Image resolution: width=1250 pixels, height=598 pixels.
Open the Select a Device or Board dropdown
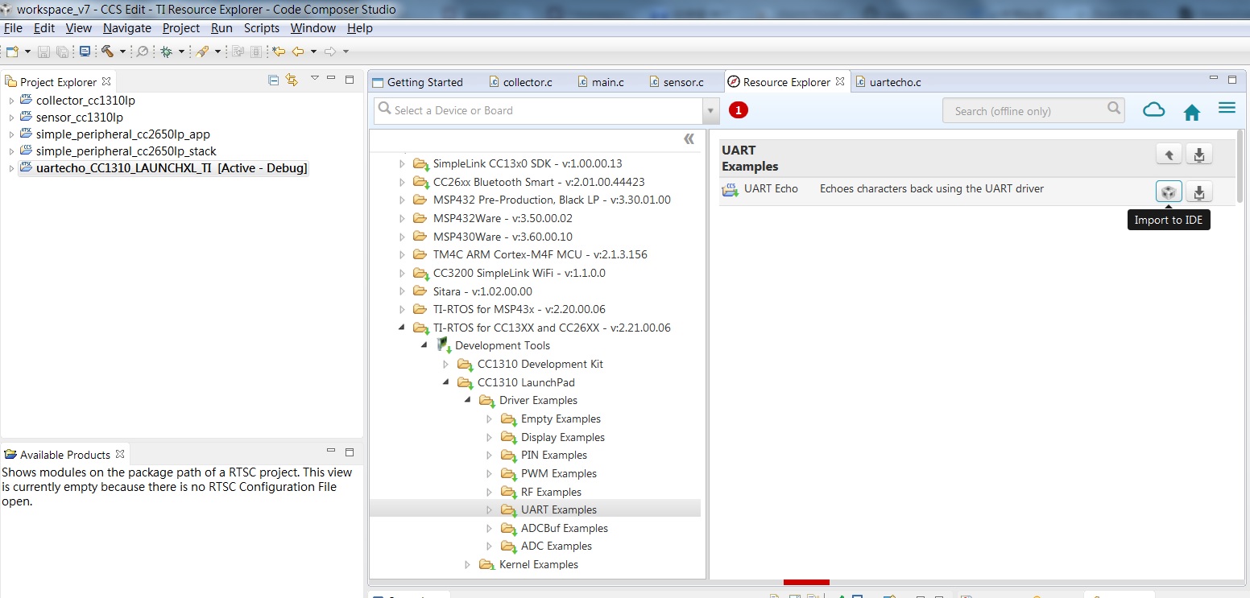tap(710, 110)
